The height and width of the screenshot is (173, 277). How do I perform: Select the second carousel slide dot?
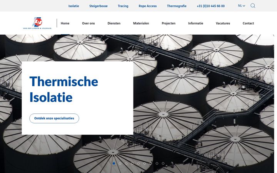pyautogui.click(x=120, y=163)
